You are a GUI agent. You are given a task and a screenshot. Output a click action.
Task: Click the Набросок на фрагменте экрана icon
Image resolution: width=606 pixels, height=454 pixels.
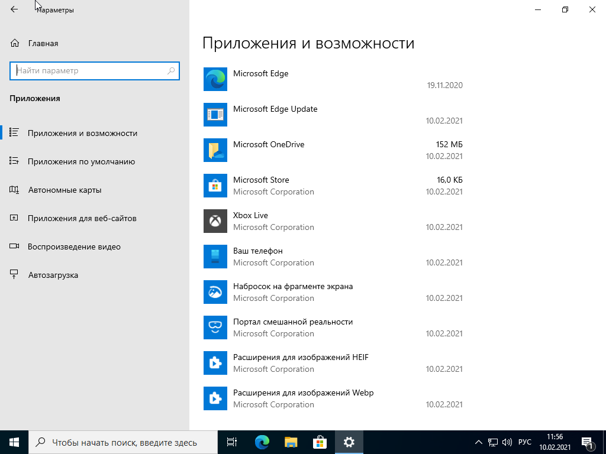pyautogui.click(x=215, y=292)
